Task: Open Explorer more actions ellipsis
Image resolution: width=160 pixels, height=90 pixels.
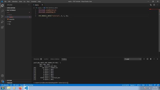Action: click(x=29, y=5)
